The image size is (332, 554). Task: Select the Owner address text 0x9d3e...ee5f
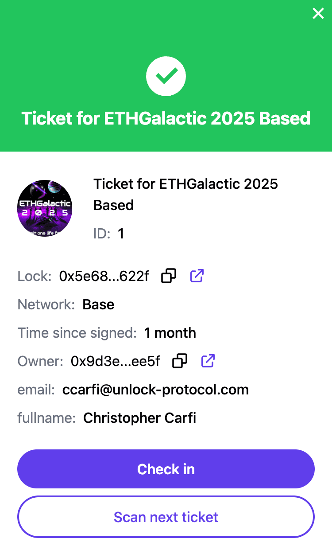click(116, 361)
